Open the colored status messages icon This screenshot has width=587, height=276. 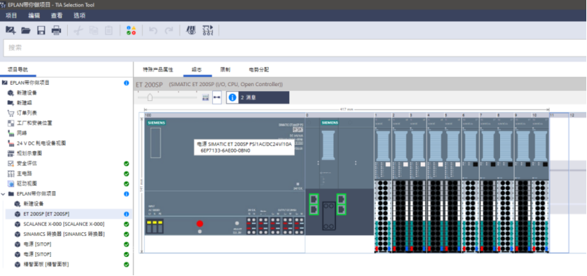pos(131,30)
